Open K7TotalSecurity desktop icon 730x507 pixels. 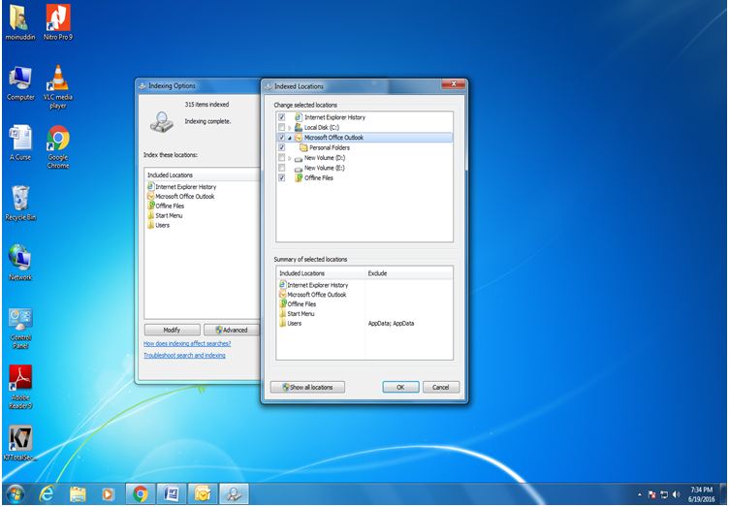(20, 443)
